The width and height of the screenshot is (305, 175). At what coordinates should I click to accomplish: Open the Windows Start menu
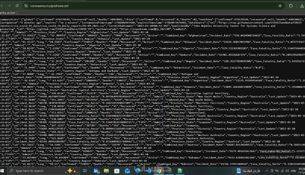coord(2,171)
